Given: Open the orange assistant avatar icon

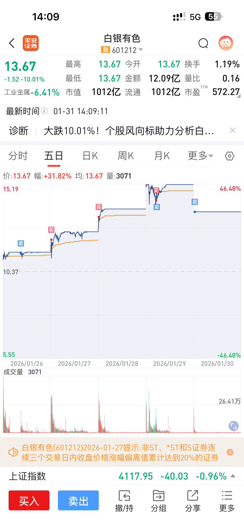Looking at the screenshot, I should coord(226,43).
